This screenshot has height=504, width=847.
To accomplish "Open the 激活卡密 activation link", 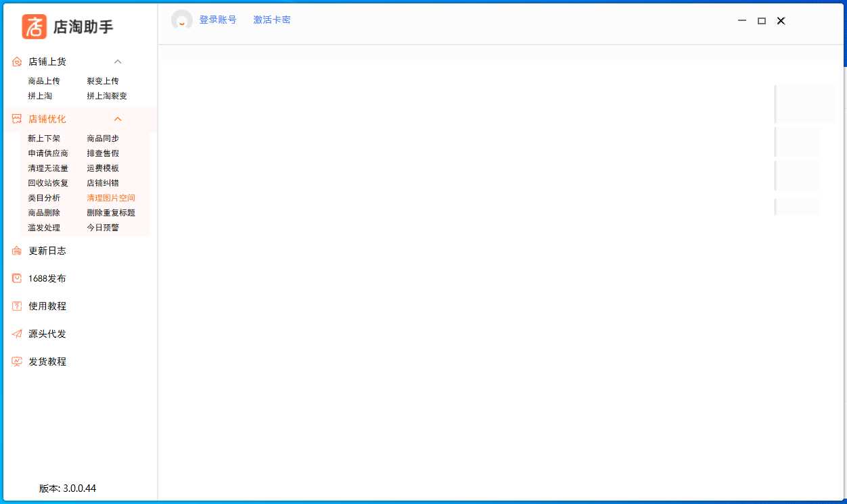I will click(x=272, y=20).
